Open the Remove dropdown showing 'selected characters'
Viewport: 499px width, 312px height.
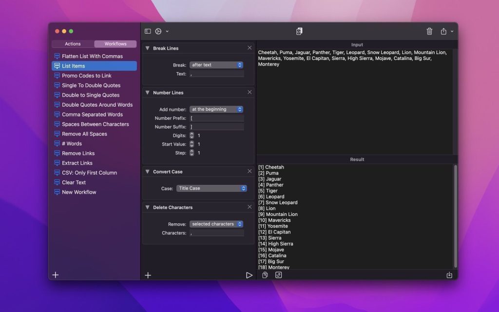coord(216,224)
